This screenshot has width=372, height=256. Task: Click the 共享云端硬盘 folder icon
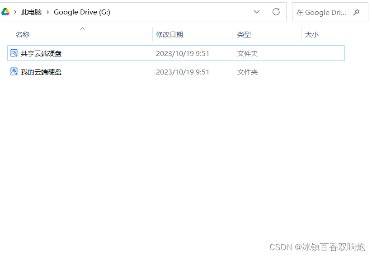[14, 53]
